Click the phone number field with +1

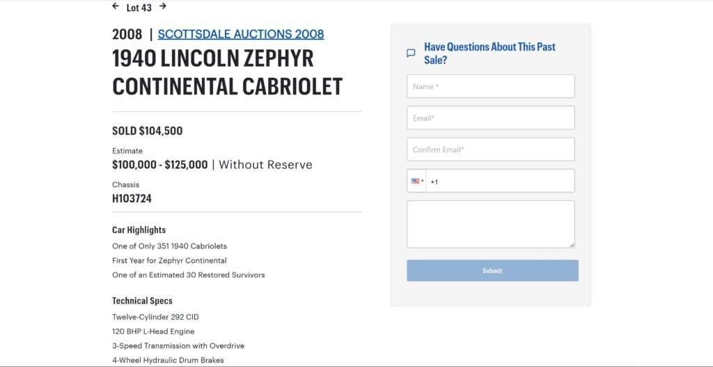point(500,181)
